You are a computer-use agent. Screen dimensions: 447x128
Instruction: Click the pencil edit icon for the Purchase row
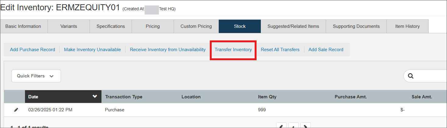pos(16,110)
